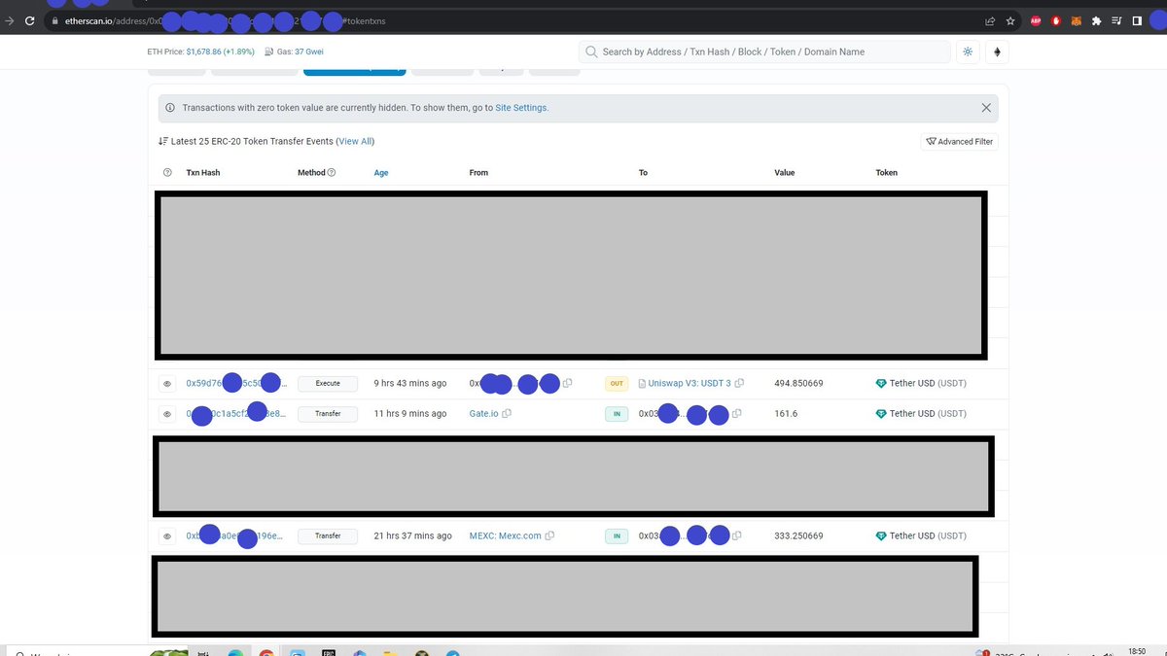Copy From address in Execute row
Screen dimensions: 1167x656
568,384
